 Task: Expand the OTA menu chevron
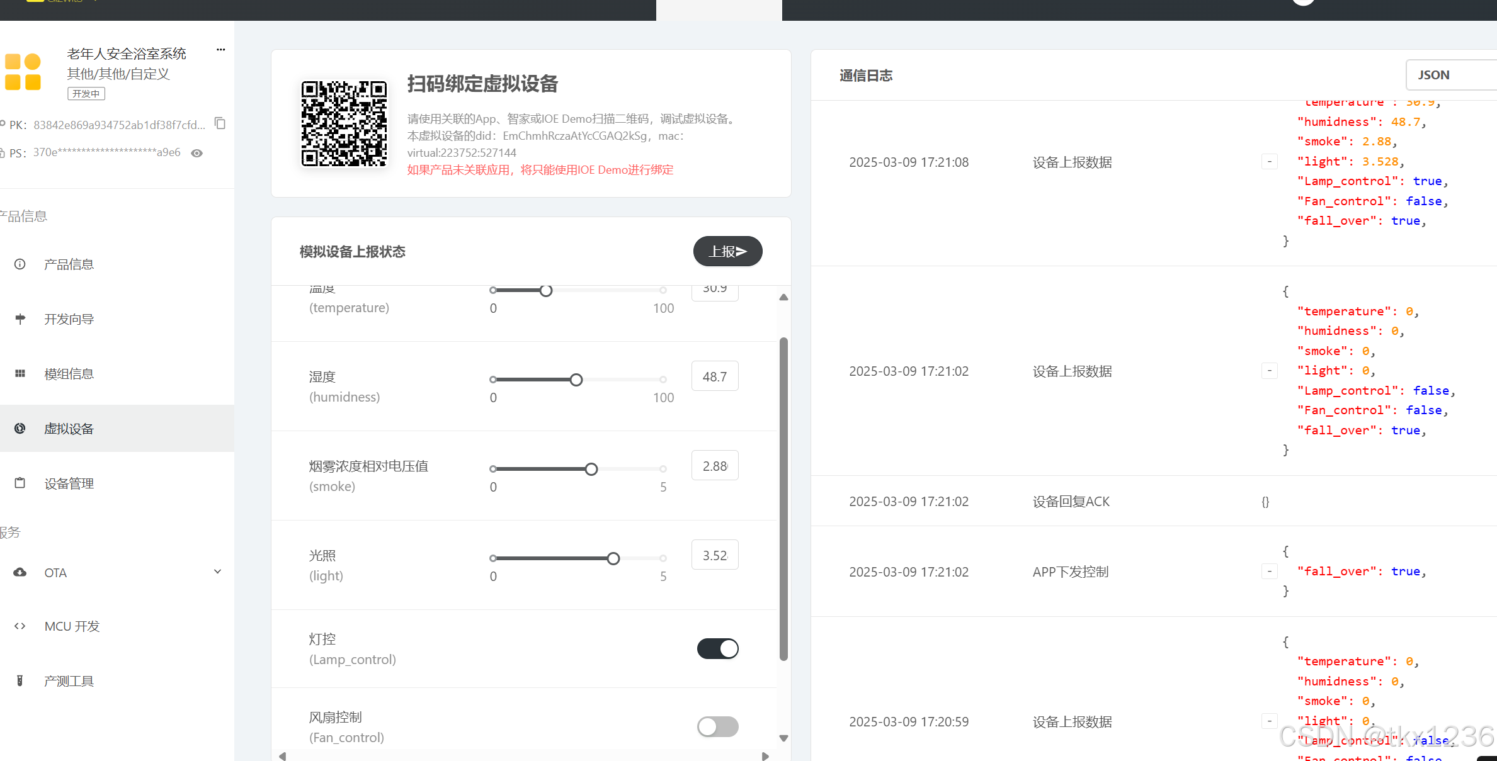[217, 572]
